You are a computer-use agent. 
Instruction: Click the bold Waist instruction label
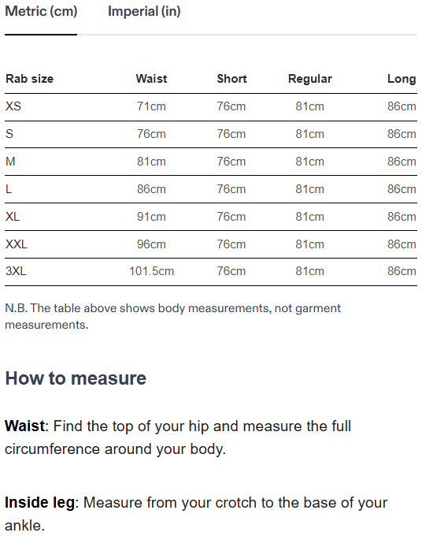click(24, 426)
